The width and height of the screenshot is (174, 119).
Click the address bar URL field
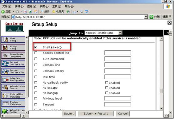point(78,17)
